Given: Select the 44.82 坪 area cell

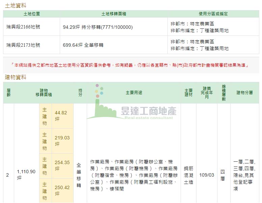Looking at the screenshot, I should [62, 116].
